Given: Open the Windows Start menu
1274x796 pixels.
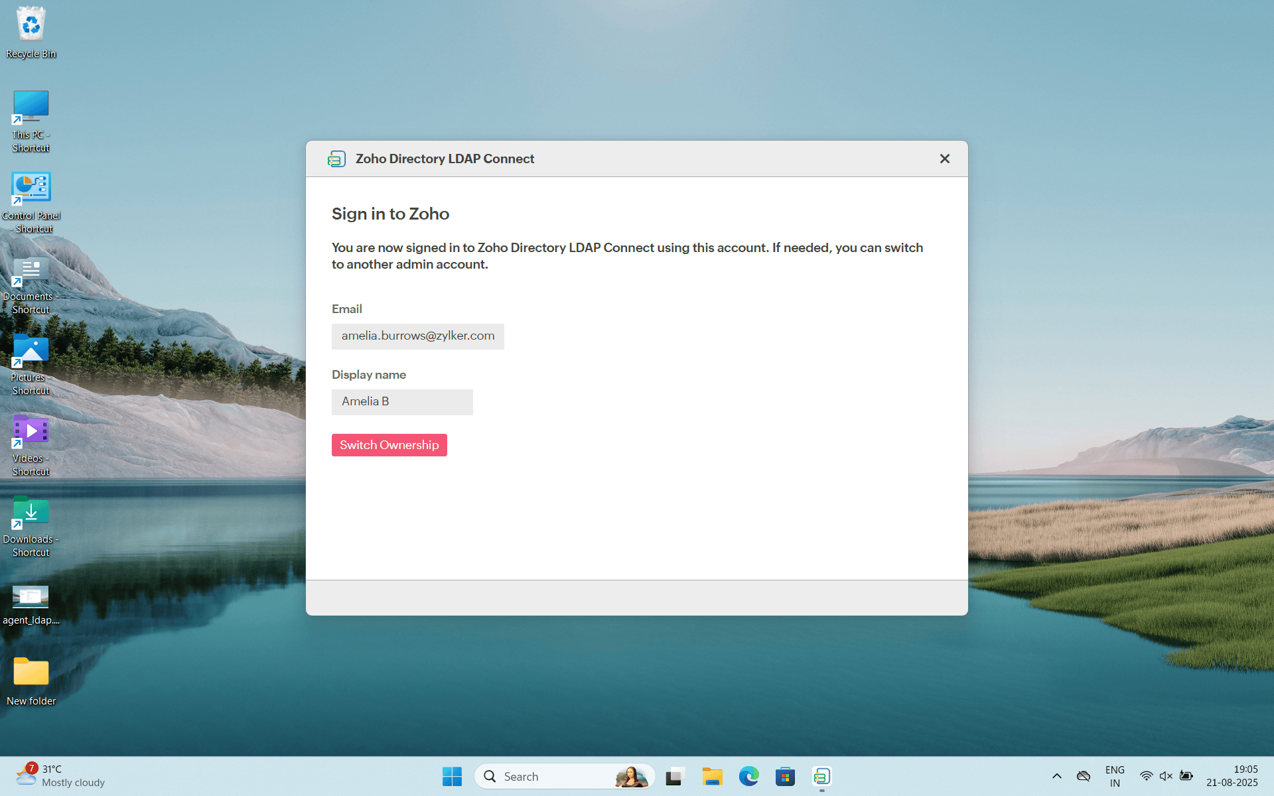Looking at the screenshot, I should (x=452, y=776).
